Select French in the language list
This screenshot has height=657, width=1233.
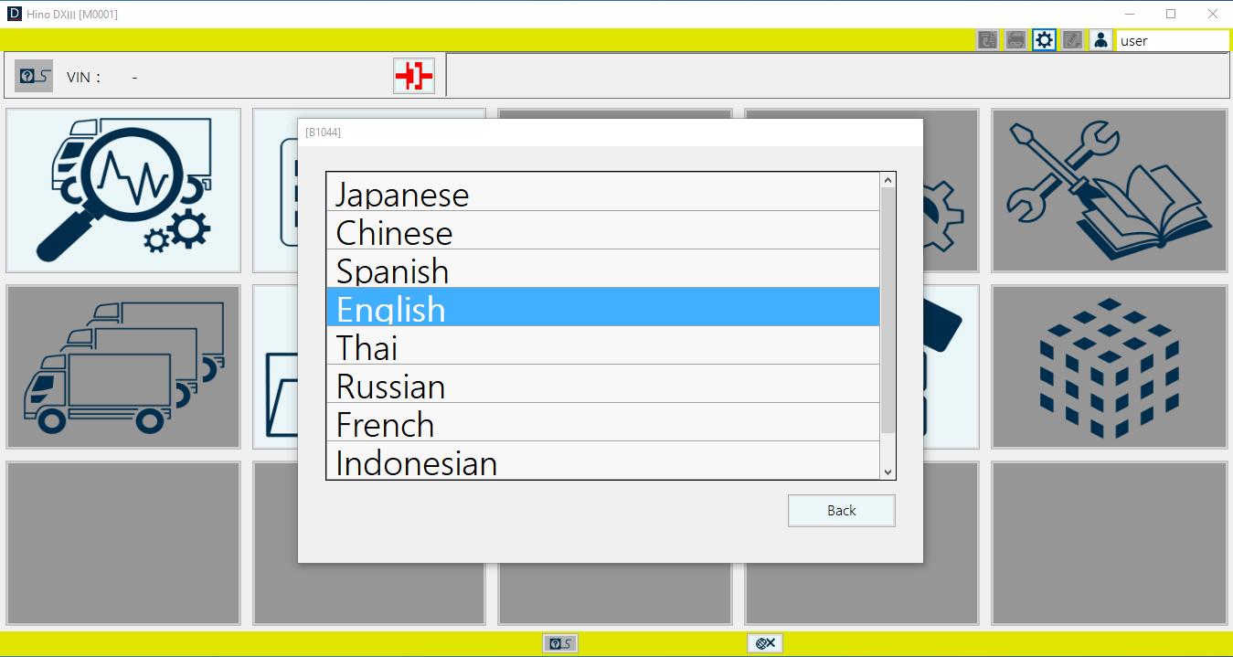click(603, 422)
